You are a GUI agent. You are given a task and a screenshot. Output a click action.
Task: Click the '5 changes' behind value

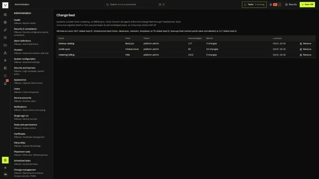tap(211, 55)
